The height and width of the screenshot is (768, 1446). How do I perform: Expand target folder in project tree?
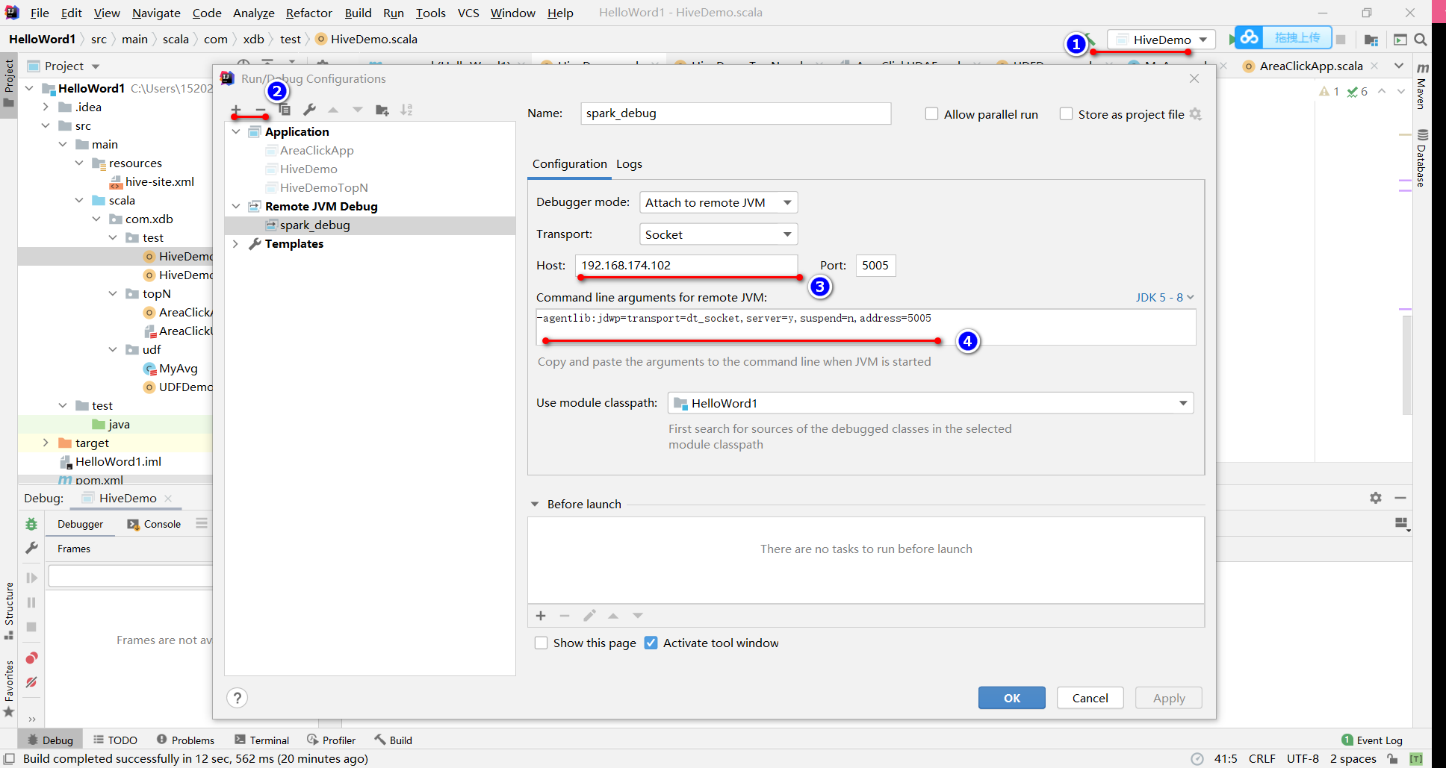click(x=46, y=443)
